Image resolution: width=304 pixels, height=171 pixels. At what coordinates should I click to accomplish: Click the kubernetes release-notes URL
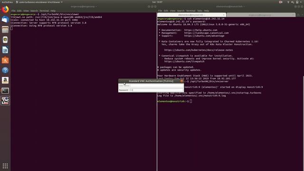(199, 50)
